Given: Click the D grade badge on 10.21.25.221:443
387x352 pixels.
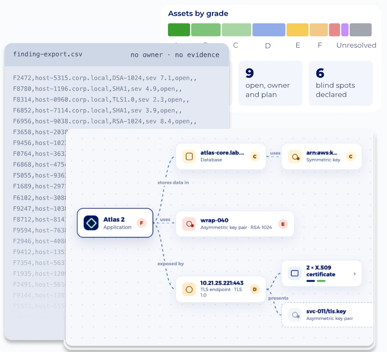Looking at the screenshot, I should point(255,289).
